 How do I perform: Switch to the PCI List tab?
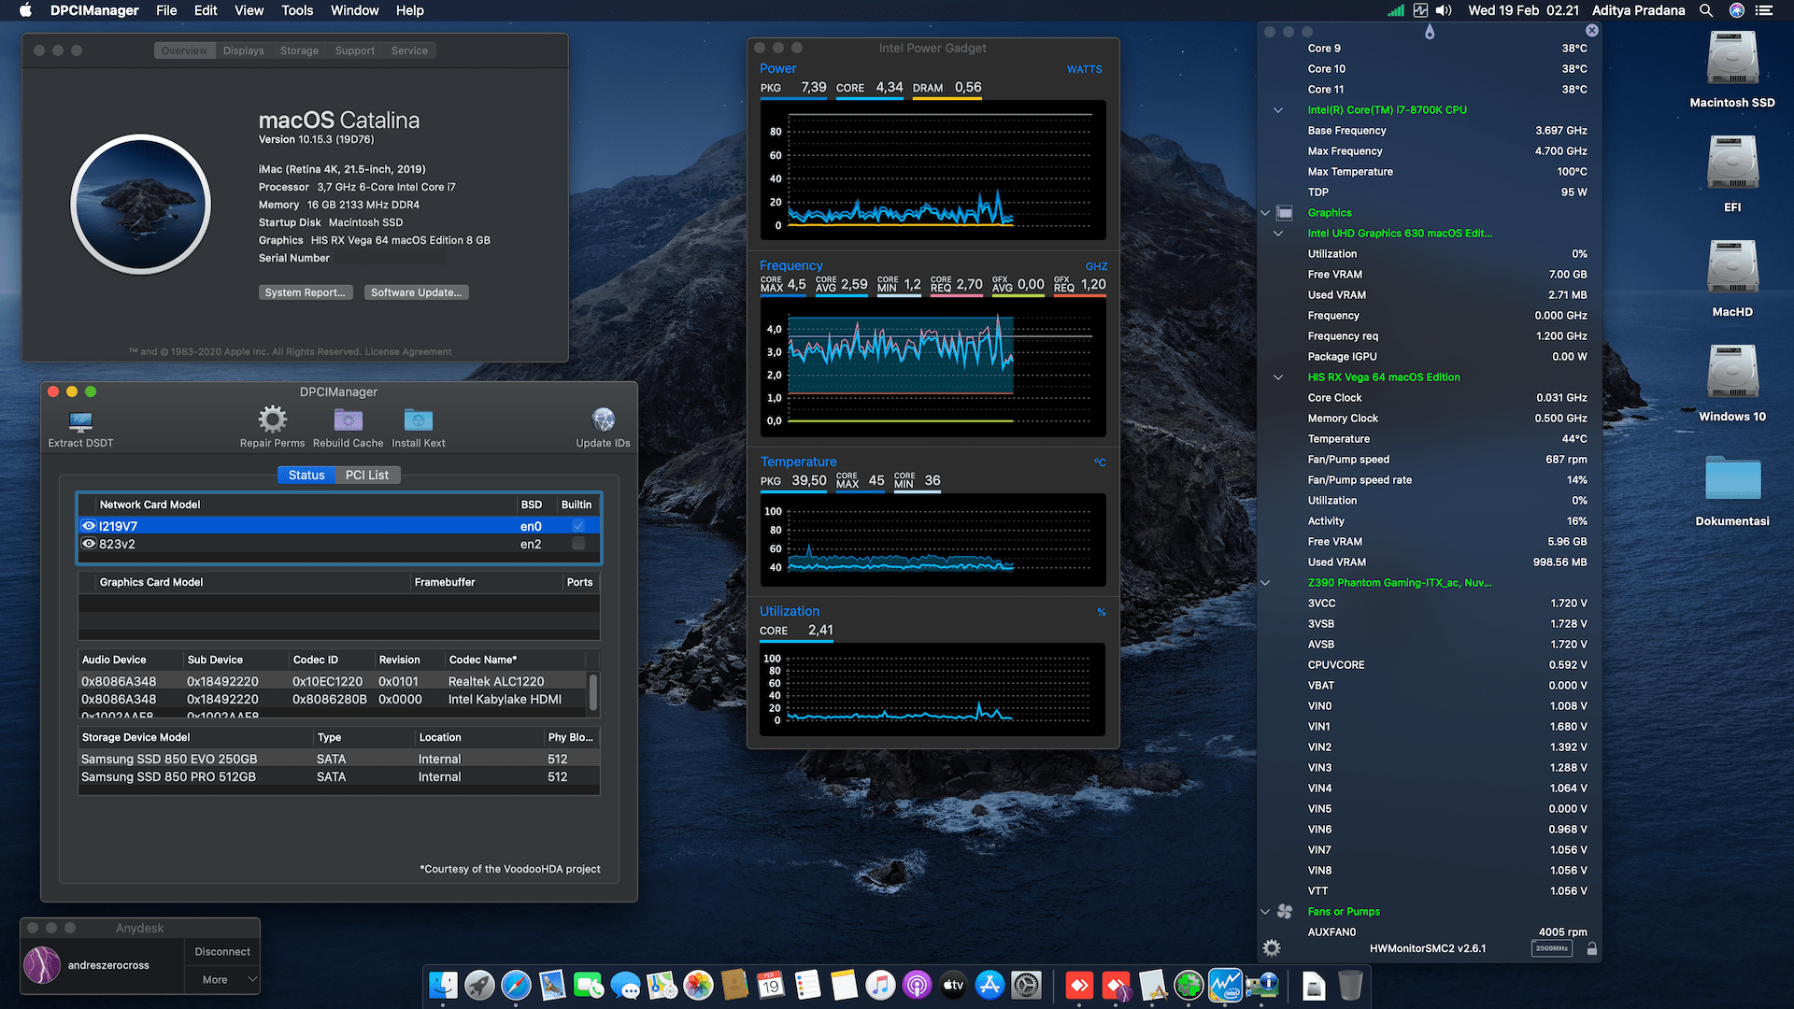point(367,475)
